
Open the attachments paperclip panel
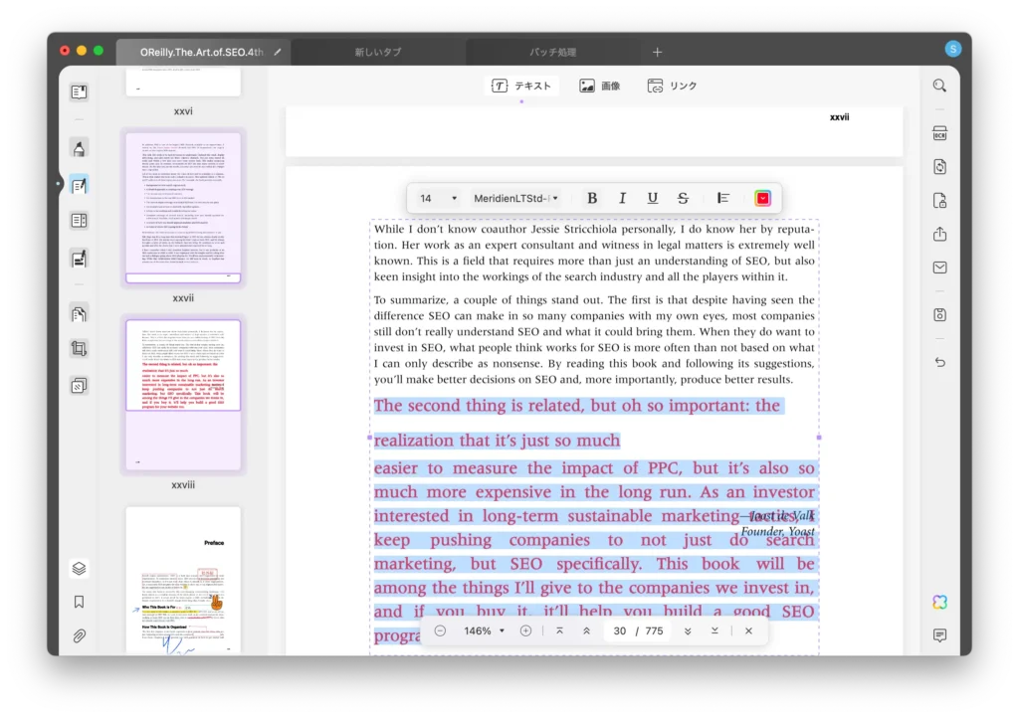79,635
